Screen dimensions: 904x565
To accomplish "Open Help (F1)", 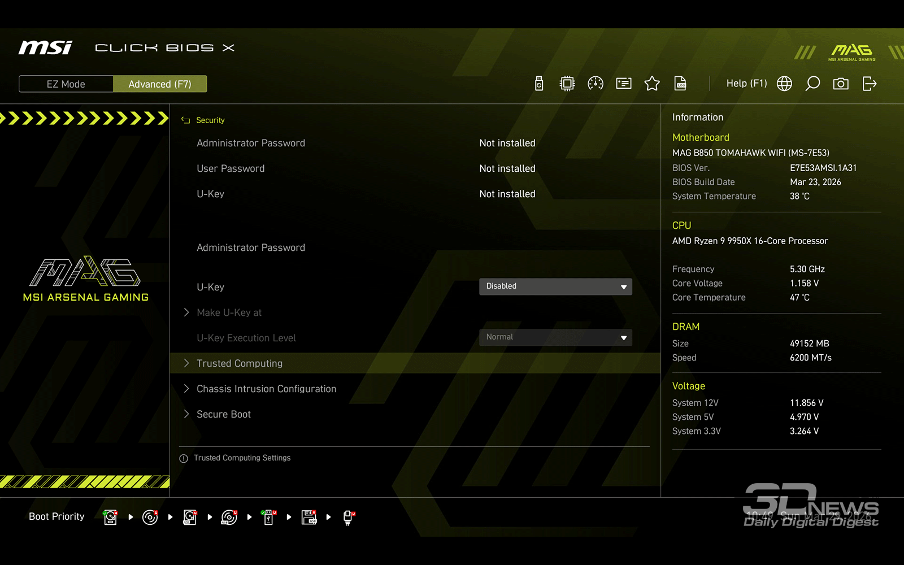I will 746,84.
